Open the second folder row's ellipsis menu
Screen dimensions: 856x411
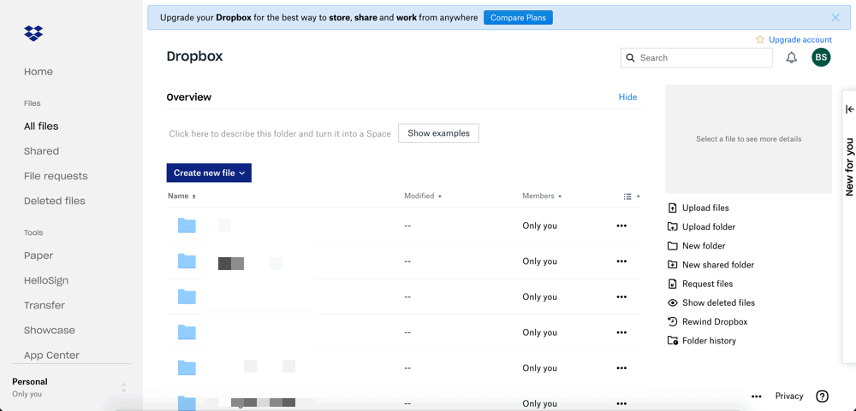point(621,261)
